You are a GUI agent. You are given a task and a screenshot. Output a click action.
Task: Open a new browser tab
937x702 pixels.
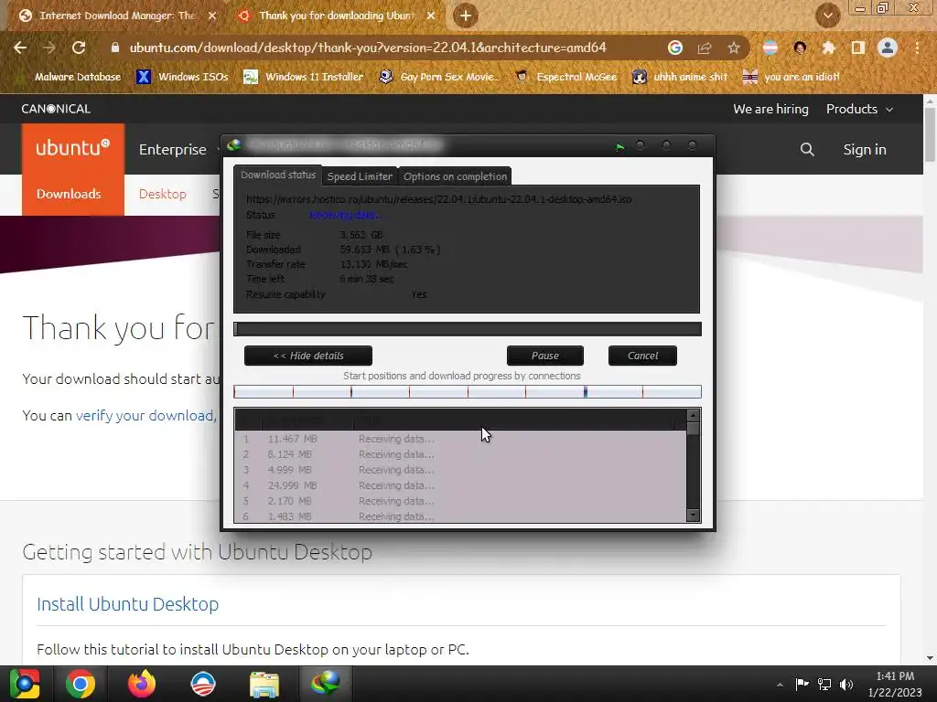pos(466,16)
